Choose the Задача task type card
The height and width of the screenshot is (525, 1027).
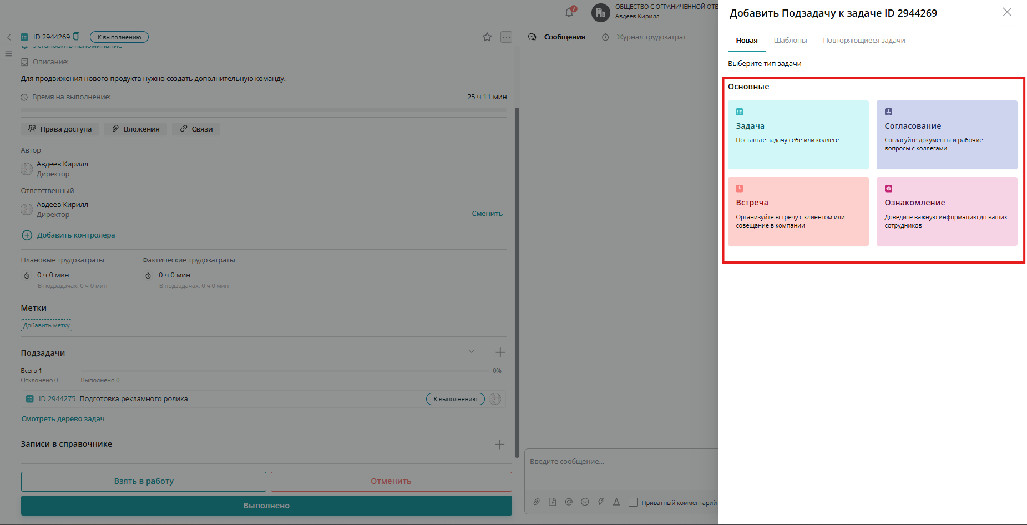click(x=798, y=135)
